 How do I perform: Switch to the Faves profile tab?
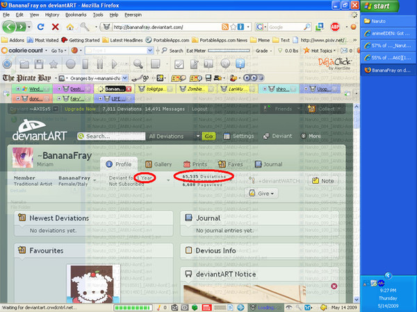[230, 164]
